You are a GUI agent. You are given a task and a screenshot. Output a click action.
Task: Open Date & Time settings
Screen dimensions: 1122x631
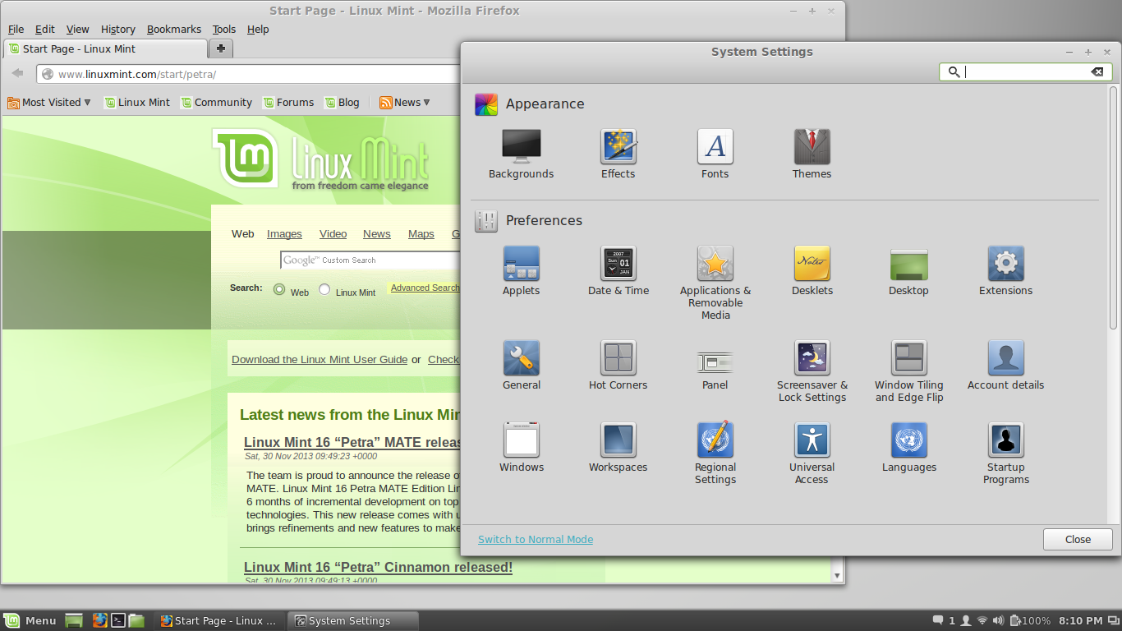(x=618, y=271)
